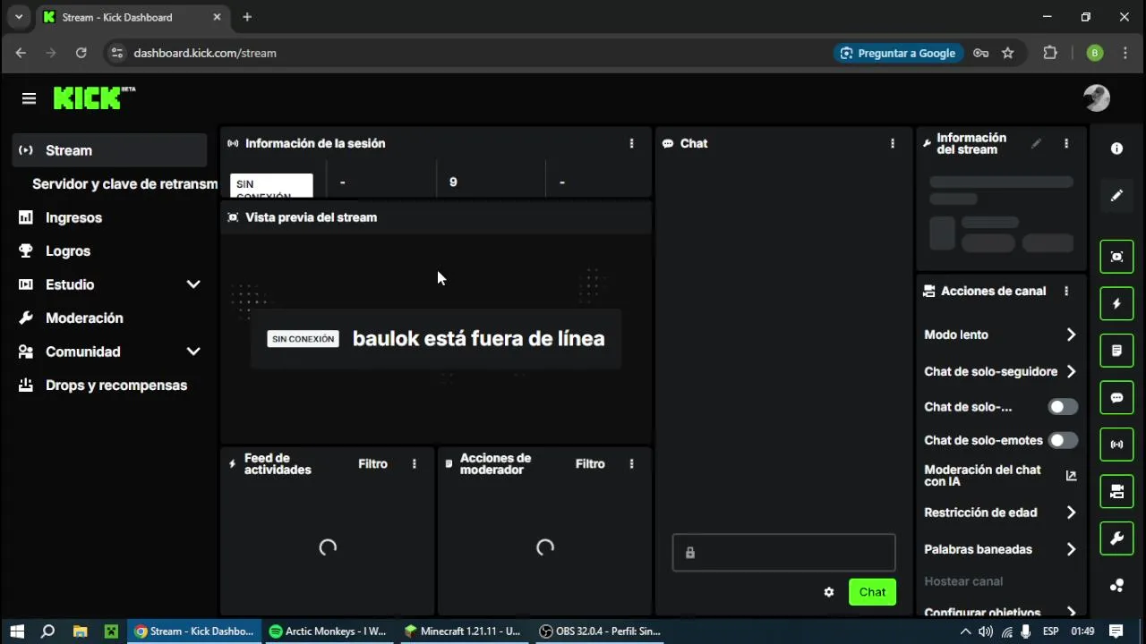Open the hamburger menu next to Kick logo

pos(29,98)
